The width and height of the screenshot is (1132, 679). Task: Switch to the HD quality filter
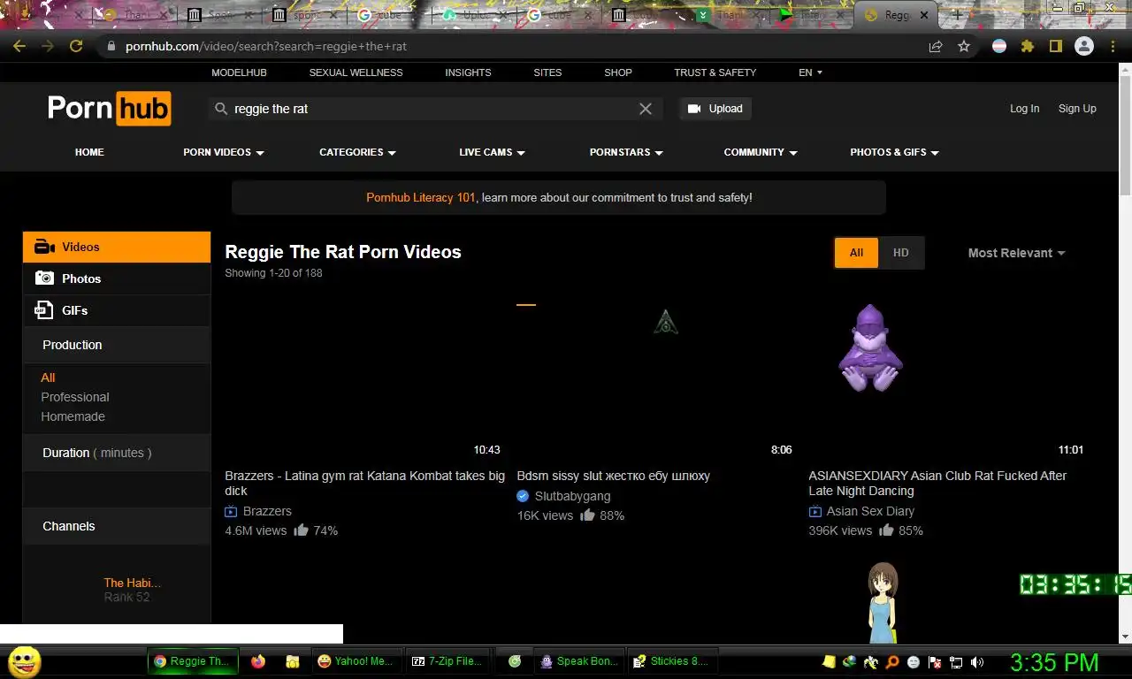pyautogui.click(x=900, y=253)
